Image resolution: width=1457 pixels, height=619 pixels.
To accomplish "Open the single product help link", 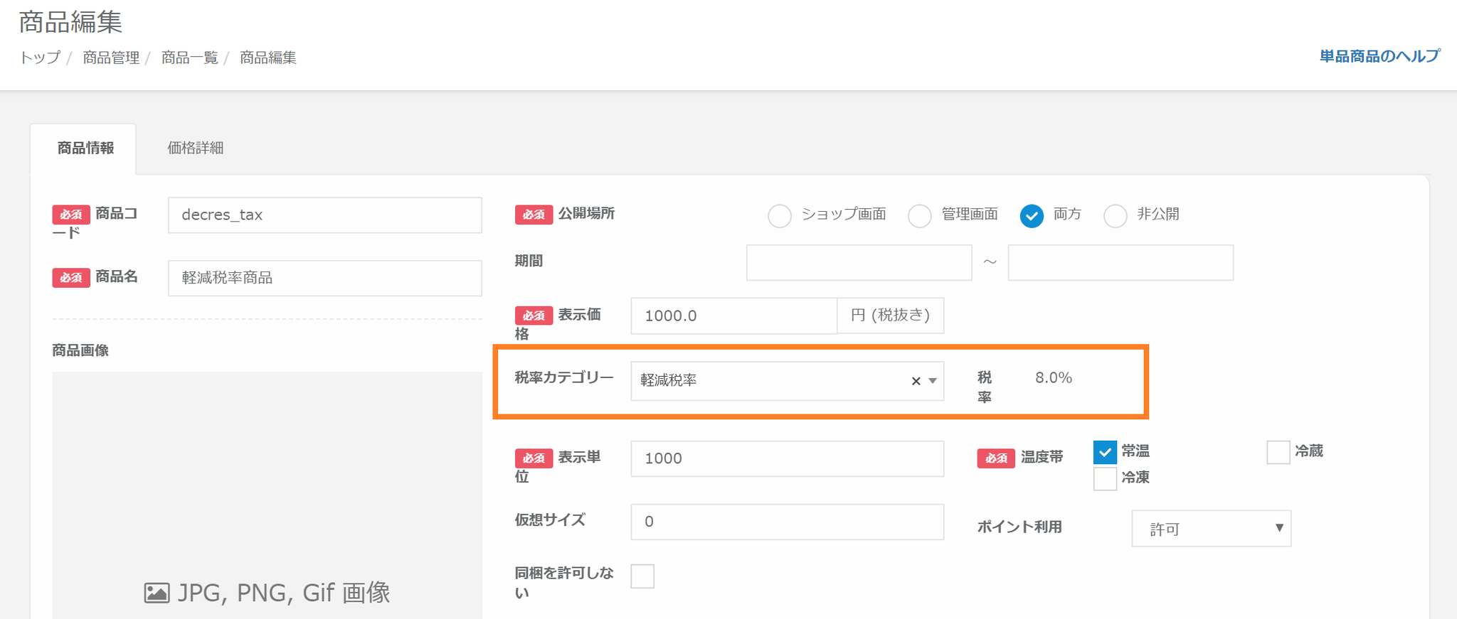I will 1379,56.
